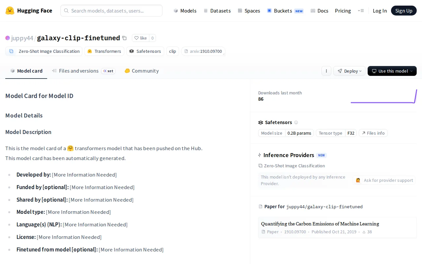Click the Sign Up button
The width and height of the screenshot is (422, 264).
(x=404, y=11)
